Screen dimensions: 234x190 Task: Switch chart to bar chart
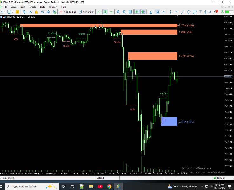tap(99, 12)
